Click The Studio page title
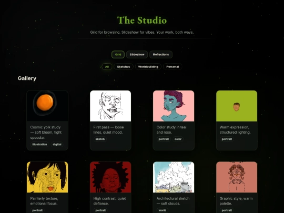The width and height of the screenshot is (284, 213). point(142,20)
